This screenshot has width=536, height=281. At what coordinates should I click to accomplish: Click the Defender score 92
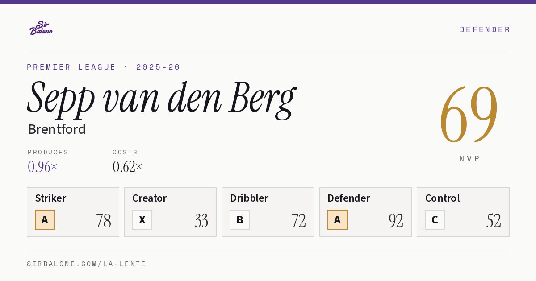(396, 221)
